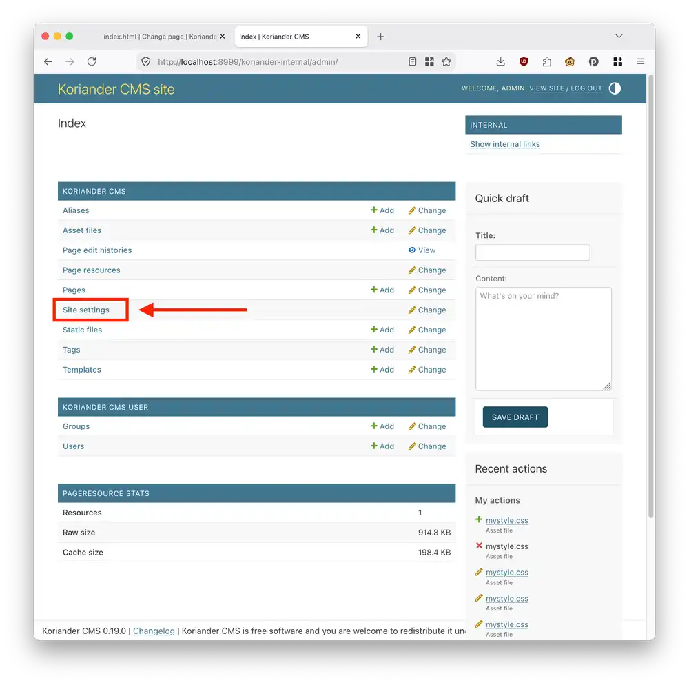This screenshot has width=689, height=685.
Task: Add a new Group
Action: coord(382,426)
